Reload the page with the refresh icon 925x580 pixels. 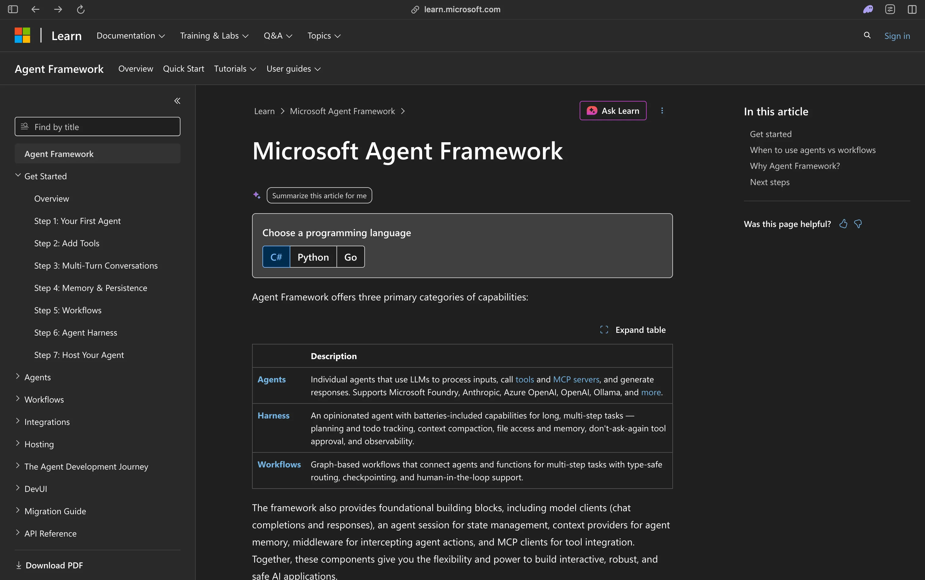click(80, 9)
